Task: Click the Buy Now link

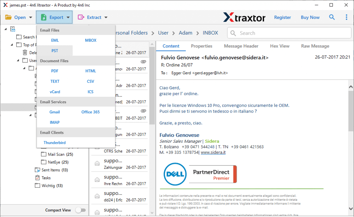Action: pos(310,17)
